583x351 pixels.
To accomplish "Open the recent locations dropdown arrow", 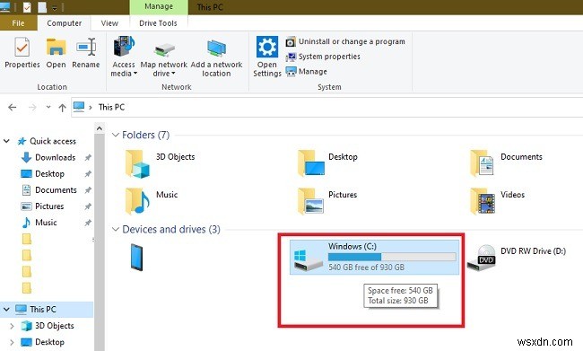I will 48,107.
